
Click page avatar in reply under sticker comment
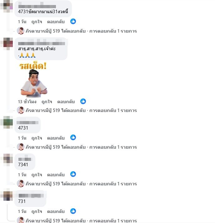[21, 110]
